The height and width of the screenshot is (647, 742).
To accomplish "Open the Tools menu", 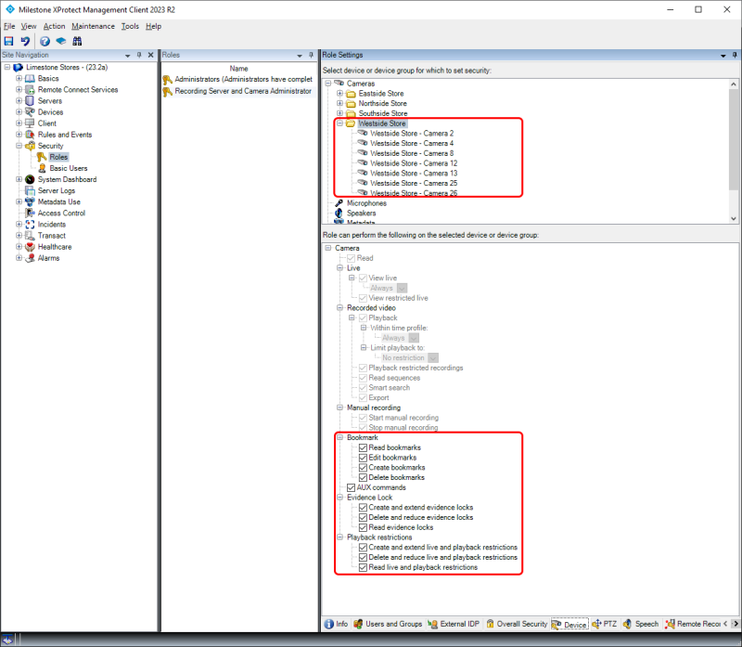I will click(x=130, y=26).
